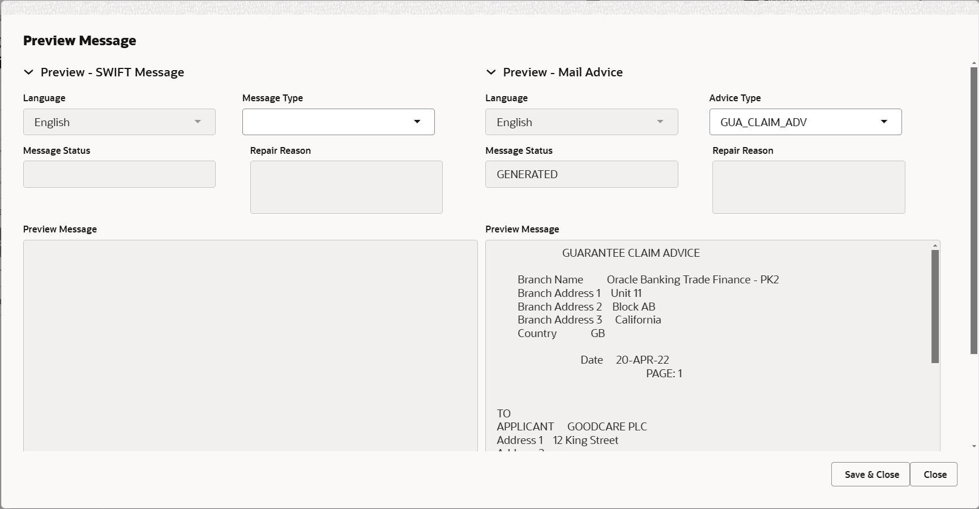Collapse the Preview - SWIFT Message section
979x509 pixels.
[x=29, y=72]
